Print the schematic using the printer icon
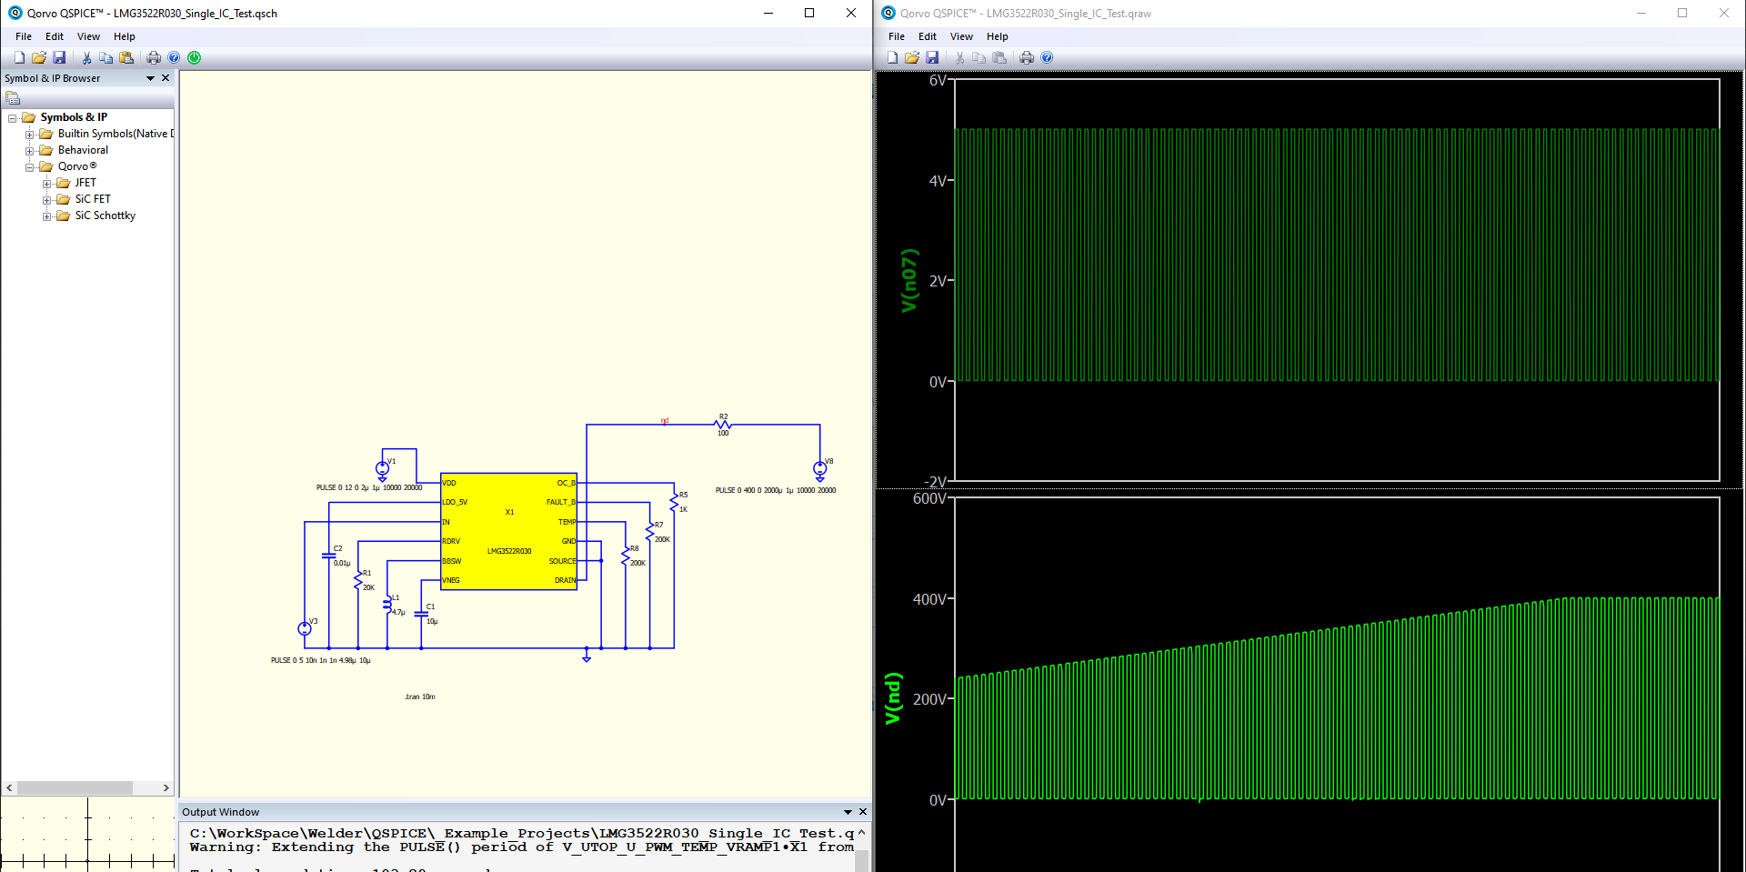The image size is (1746, 872). coord(154,57)
